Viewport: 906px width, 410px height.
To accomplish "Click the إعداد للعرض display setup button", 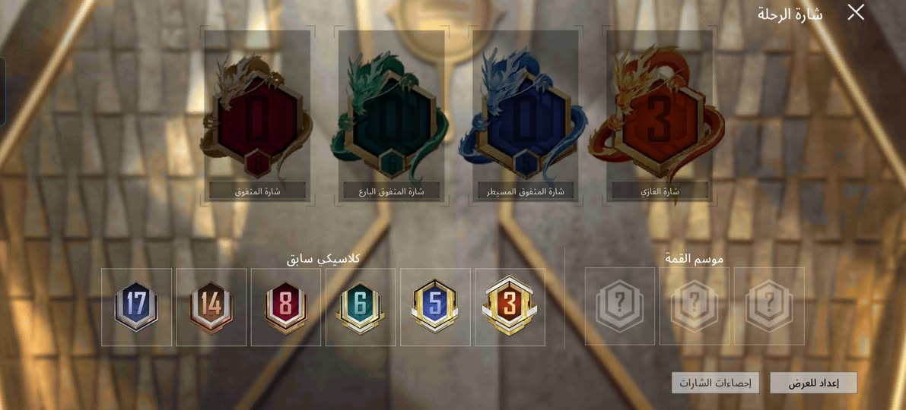I will (813, 383).
